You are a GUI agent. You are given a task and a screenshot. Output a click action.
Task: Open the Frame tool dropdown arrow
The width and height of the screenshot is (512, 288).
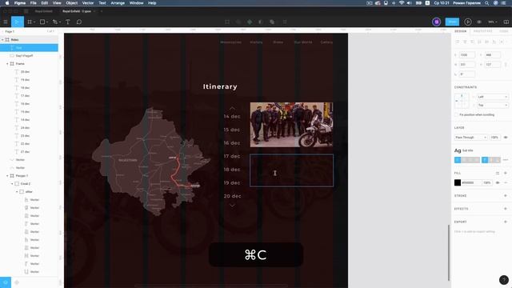coord(34,22)
